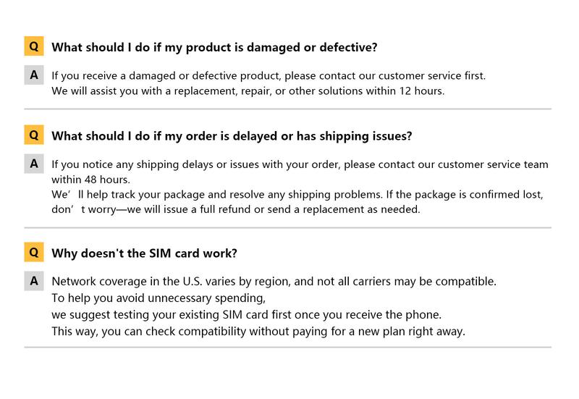
Task: Click the Q icon for the SIM card question
Action: (x=34, y=253)
